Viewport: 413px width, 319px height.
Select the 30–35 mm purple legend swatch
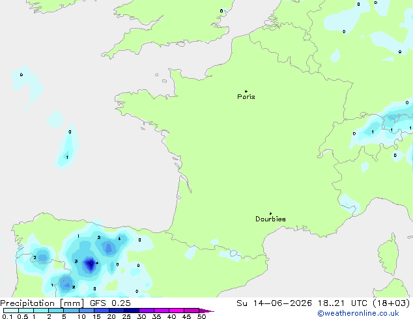146,311
